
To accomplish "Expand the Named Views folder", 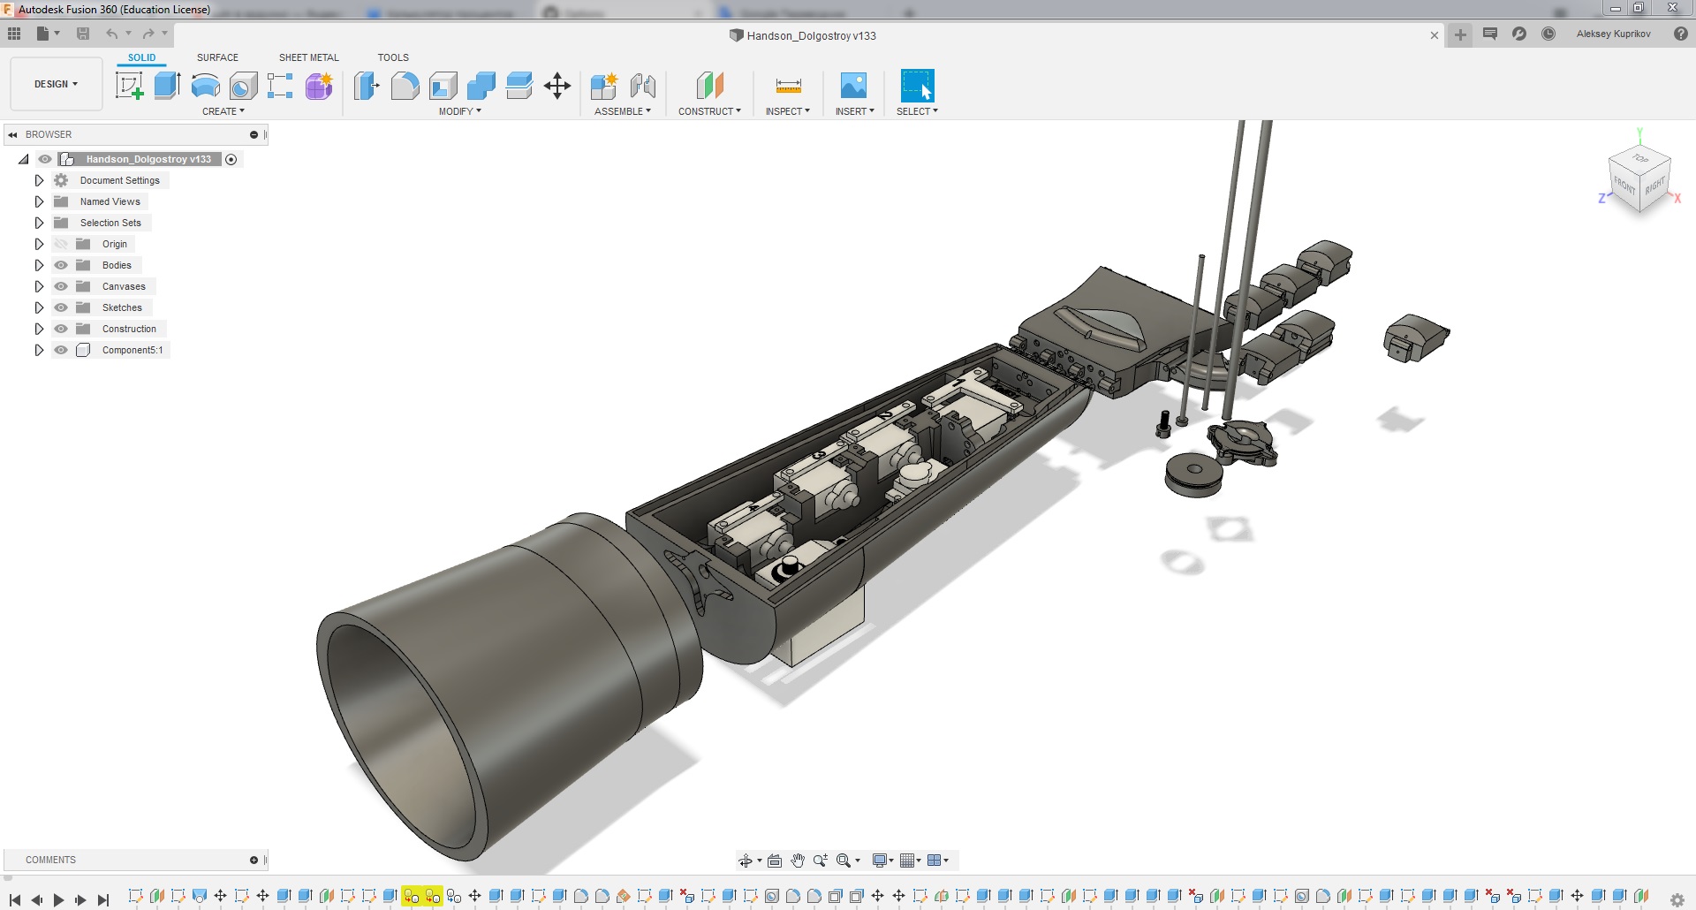I will click(39, 201).
